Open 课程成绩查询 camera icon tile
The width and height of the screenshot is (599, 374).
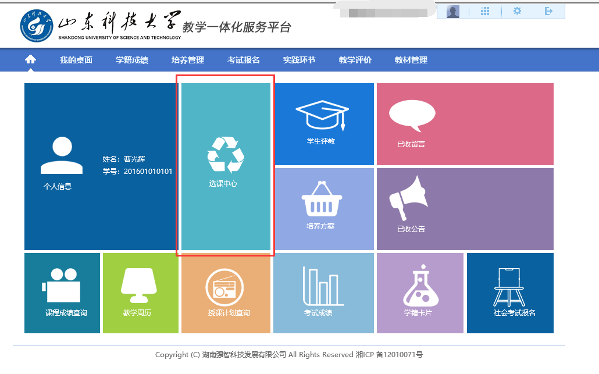pos(62,293)
